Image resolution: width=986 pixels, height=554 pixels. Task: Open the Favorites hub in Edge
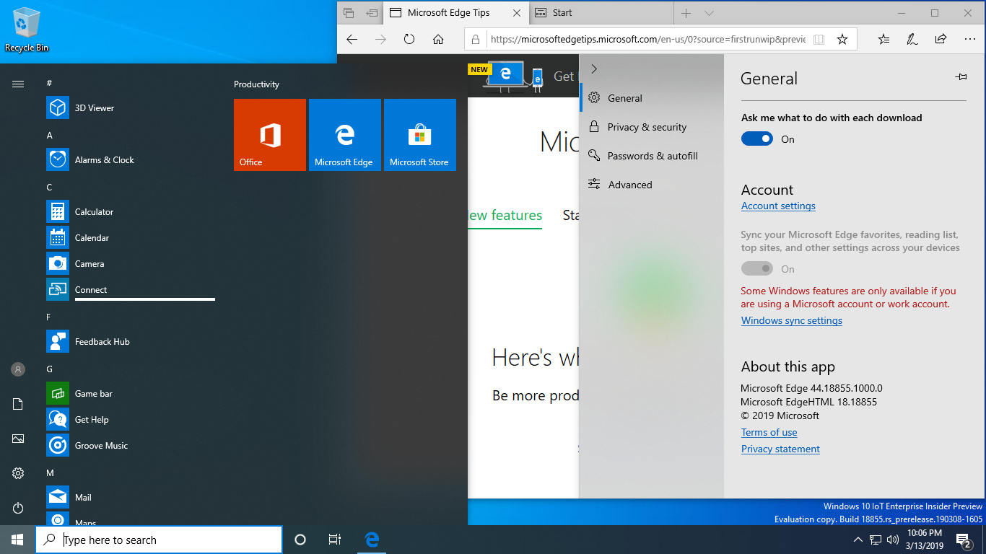pyautogui.click(x=884, y=40)
